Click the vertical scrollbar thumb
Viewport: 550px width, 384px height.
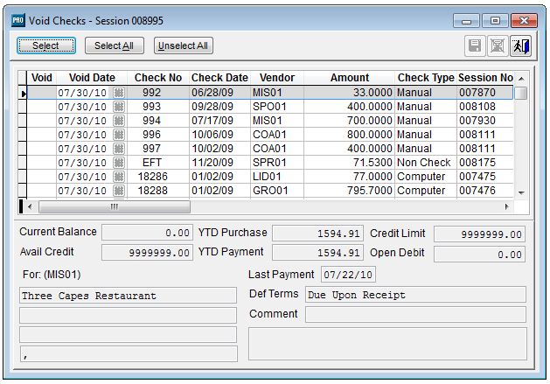(521, 93)
